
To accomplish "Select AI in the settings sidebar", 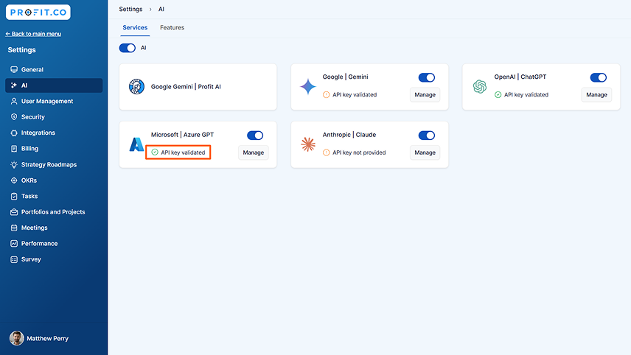I will pyautogui.click(x=54, y=85).
